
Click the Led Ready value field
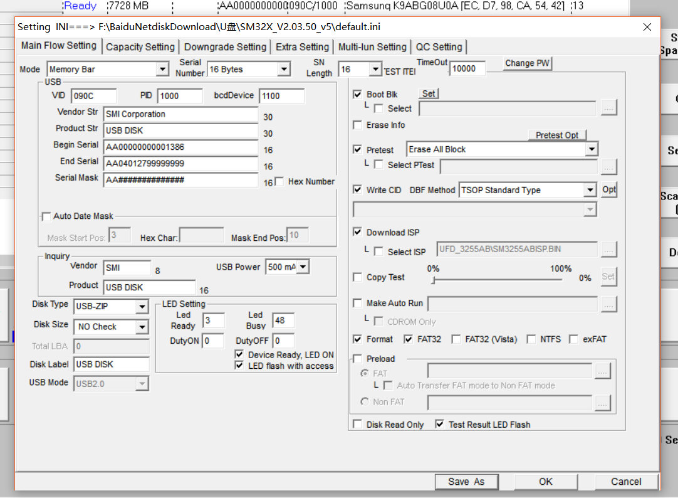(214, 321)
